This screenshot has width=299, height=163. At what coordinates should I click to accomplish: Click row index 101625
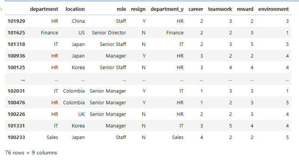[x=16, y=33]
